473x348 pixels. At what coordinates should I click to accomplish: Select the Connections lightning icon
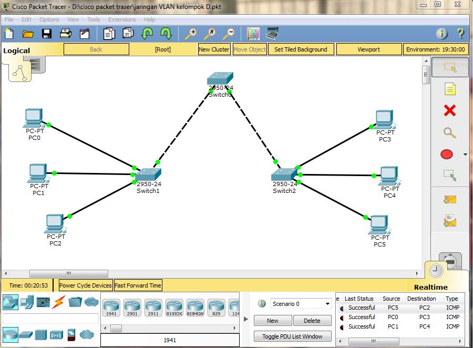(x=58, y=302)
